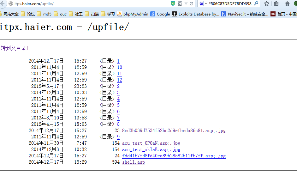Viewport: 297px width, 176px height.
Task: Open the shell.asp file link
Action: click(x=134, y=162)
